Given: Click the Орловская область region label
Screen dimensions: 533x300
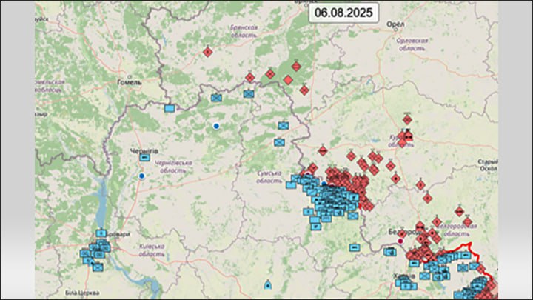Looking at the screenshot, I should (412, 44).
